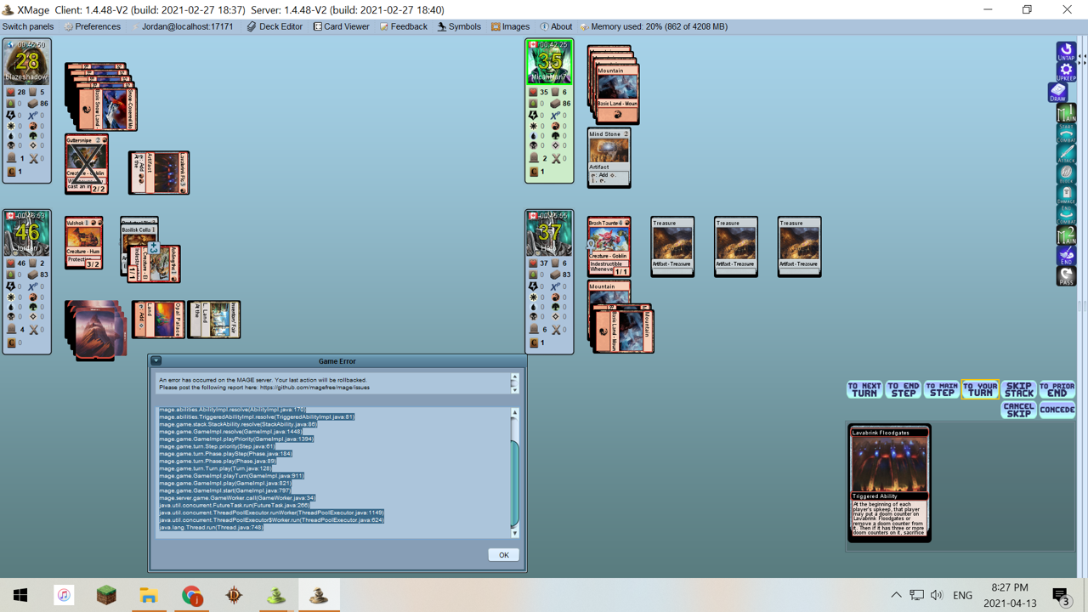Open the Preferences menu item
Image resolution: width=1088 pixels, height=612 pixels.
point(92,26)
